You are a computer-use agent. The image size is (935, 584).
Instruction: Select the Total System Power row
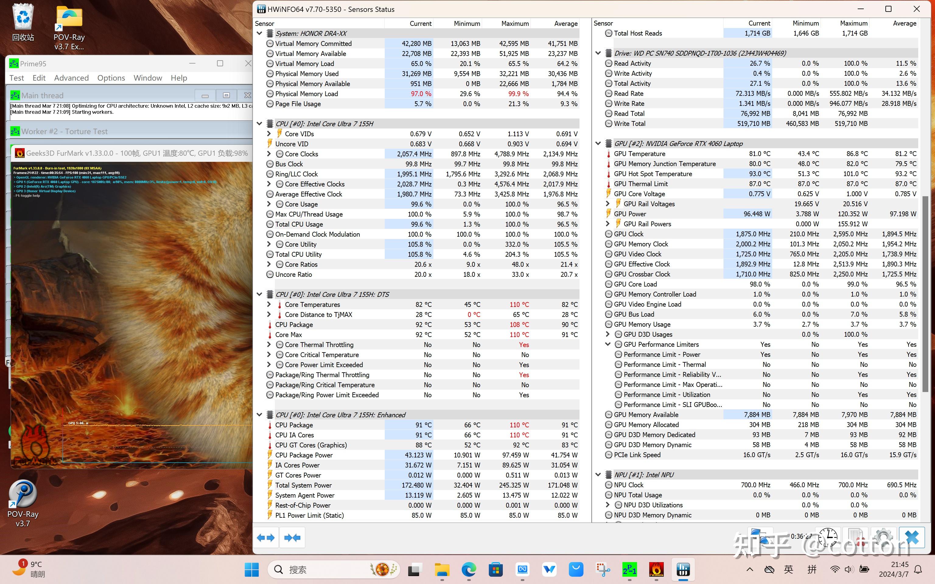(x=422, y=485)
